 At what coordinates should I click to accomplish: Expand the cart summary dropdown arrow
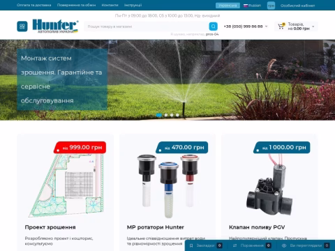(x=313, y=26)
